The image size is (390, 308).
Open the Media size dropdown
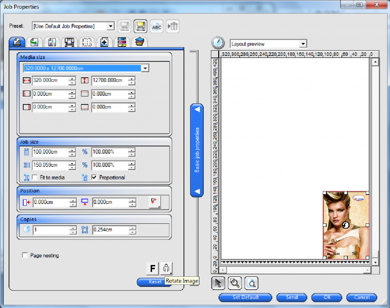(x=145, y=68)
